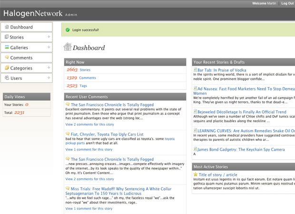This screenshot has width=295, height=214.
Task: Click comment bubble icon beside Fiat, Chrysler story
Action: click(68, 134)
